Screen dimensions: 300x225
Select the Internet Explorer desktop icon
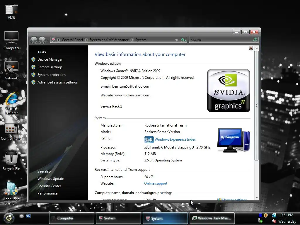click(x=11, y=103)
